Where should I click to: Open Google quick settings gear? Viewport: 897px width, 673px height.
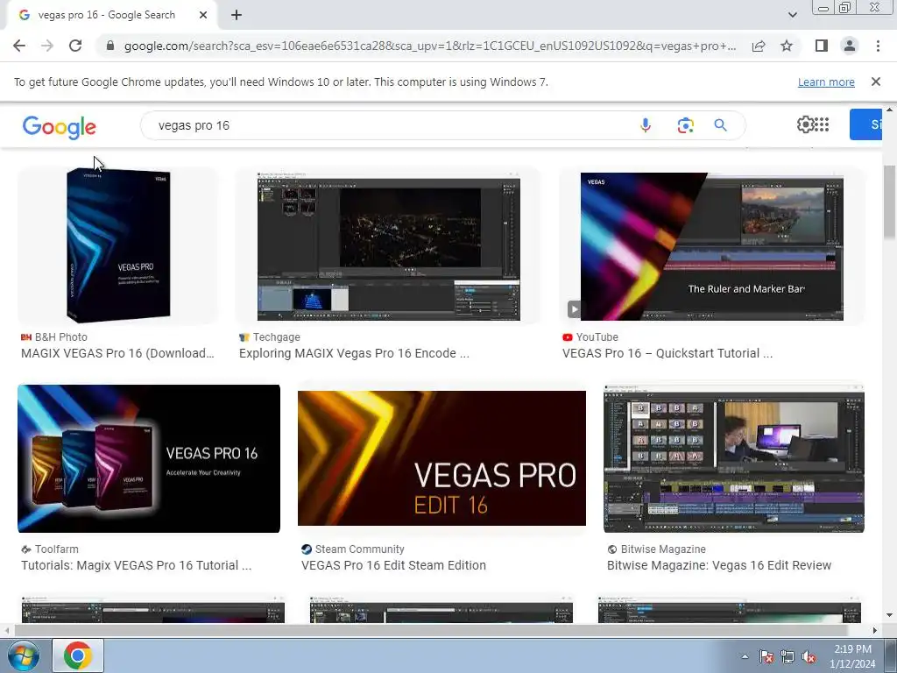(805, 124)
